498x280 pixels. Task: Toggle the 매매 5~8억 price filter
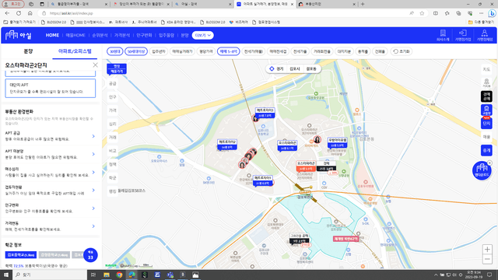click(x=228, y=51)
